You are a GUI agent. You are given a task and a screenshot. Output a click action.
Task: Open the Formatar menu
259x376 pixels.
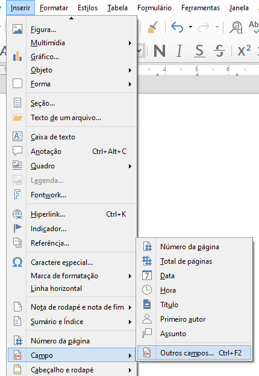[x=54, y=8]
